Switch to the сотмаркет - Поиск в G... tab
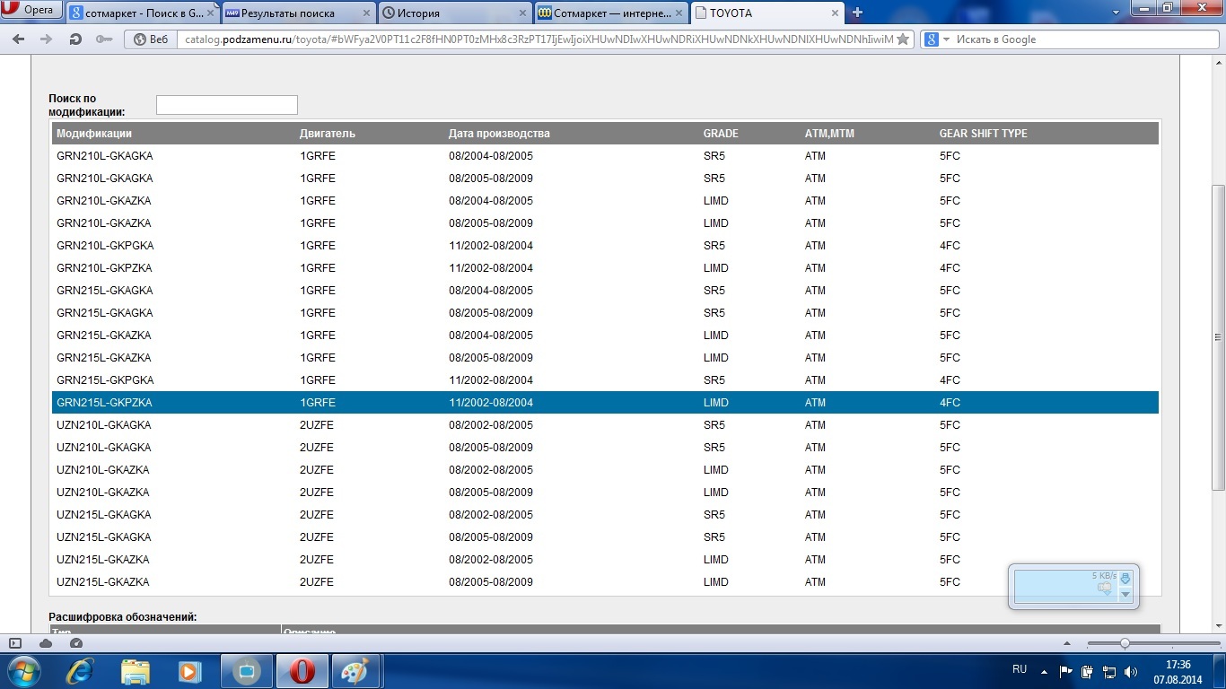This screenshot has width=1226, height=689. [142, 13]
